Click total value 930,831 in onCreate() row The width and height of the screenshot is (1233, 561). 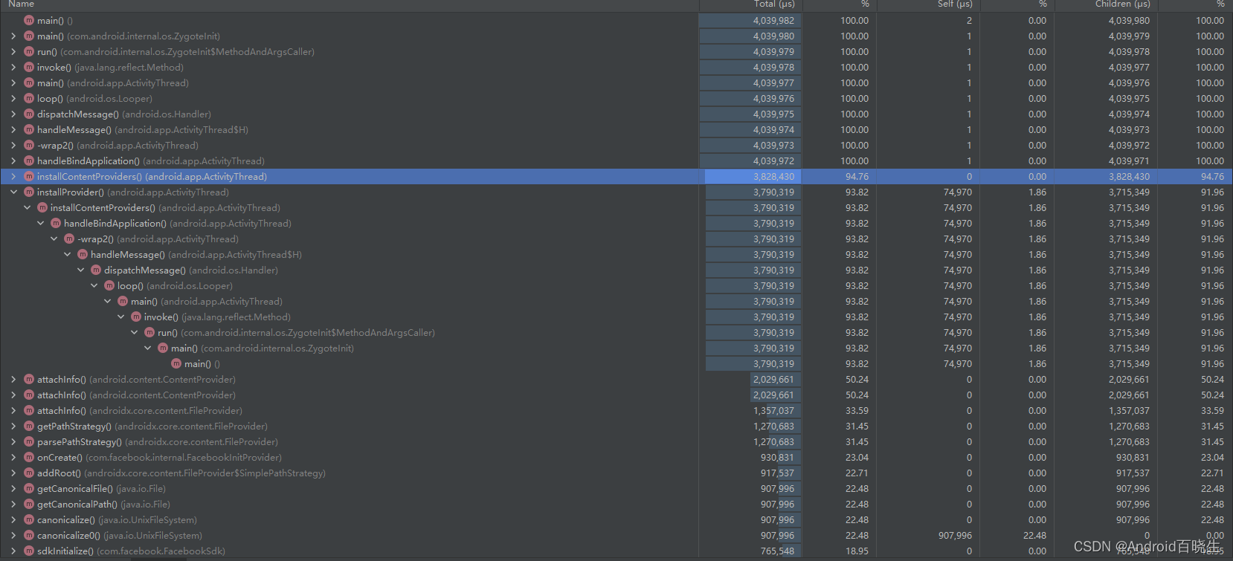777,457
